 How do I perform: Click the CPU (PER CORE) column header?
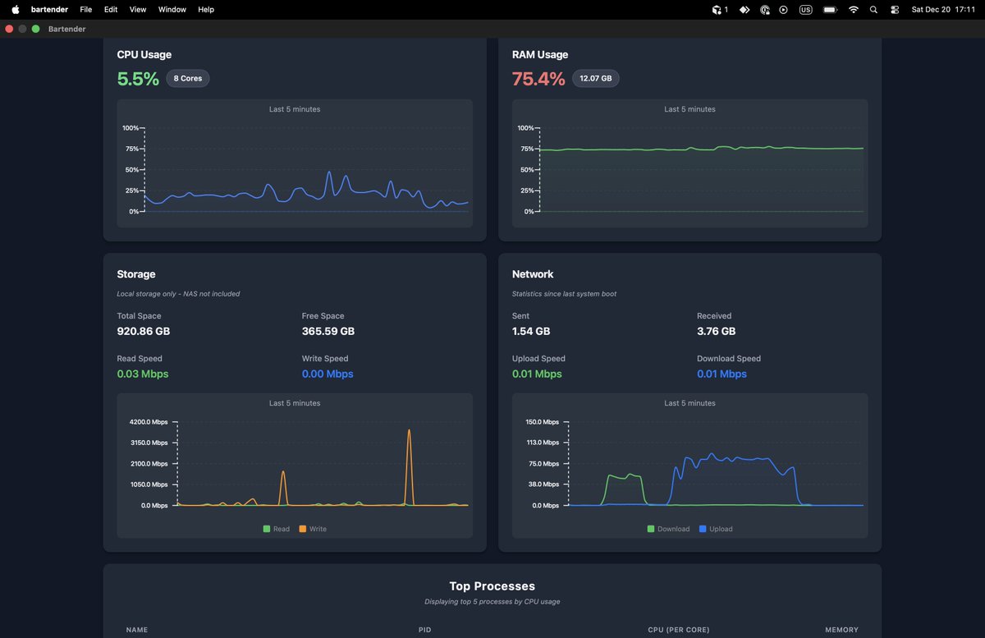679,630
